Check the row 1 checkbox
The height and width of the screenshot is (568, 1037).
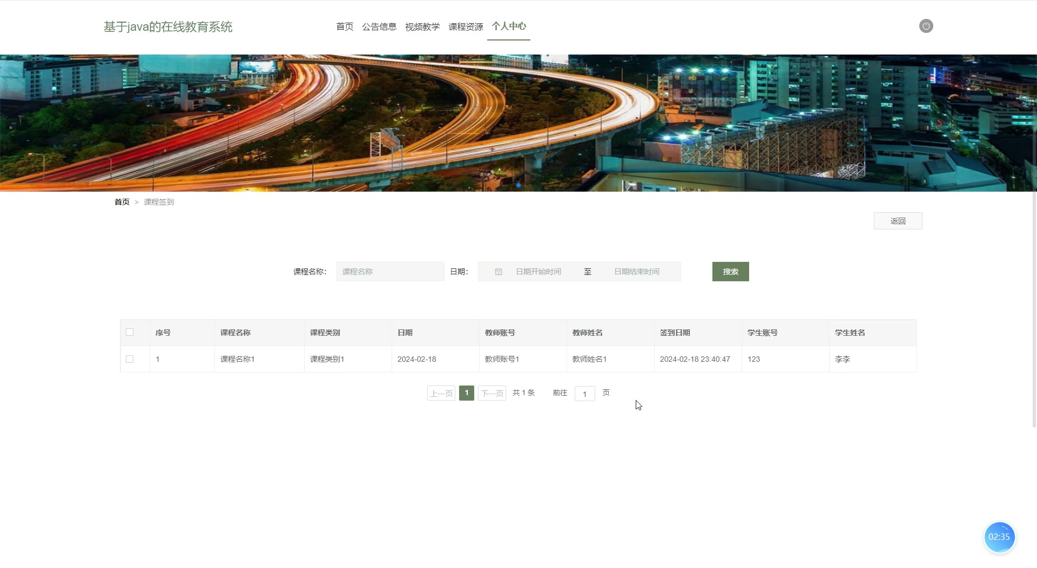[x=130, y=359]
